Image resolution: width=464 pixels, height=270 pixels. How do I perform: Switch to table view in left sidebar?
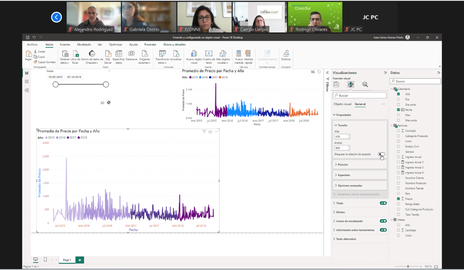coord(27,81)
